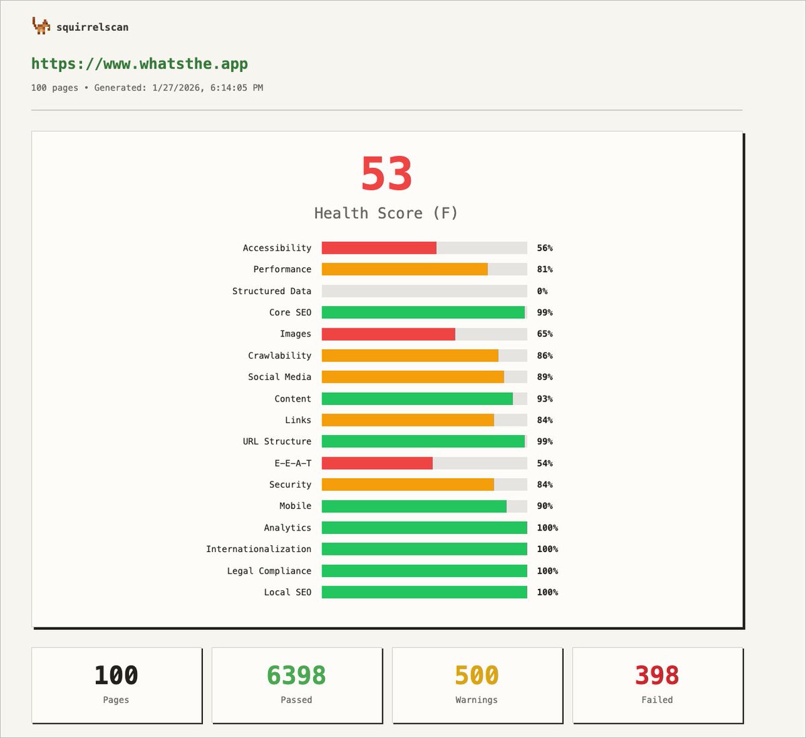Click the 90% Mobile score value
806x738 pixels.
[x=545, y=506]
